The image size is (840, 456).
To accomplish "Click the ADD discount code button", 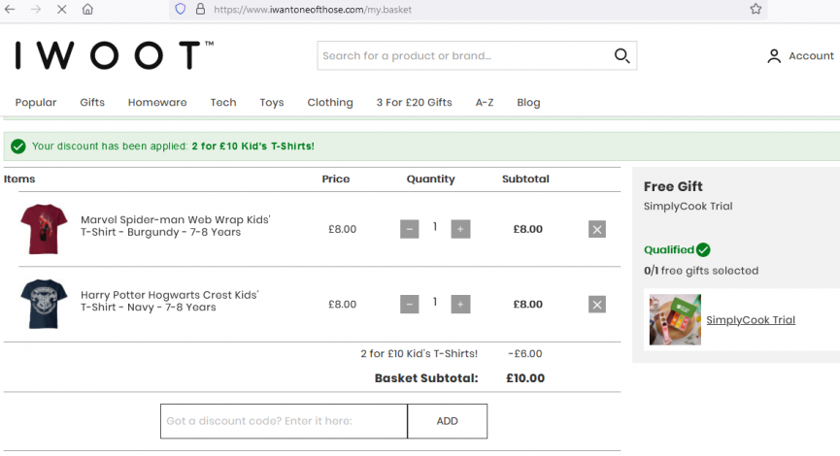I will [448, 421].
